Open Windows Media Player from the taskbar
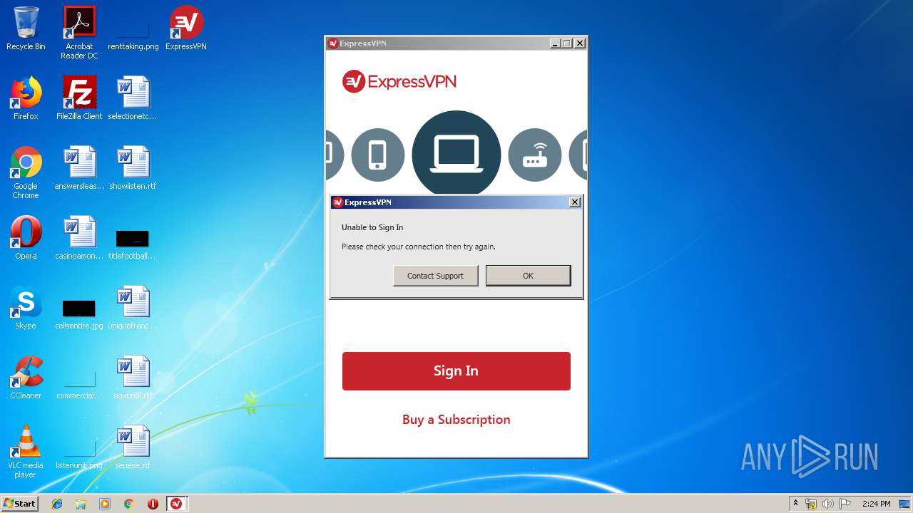The width and height of the screenshot is (913, 513). tap(105, 504)
